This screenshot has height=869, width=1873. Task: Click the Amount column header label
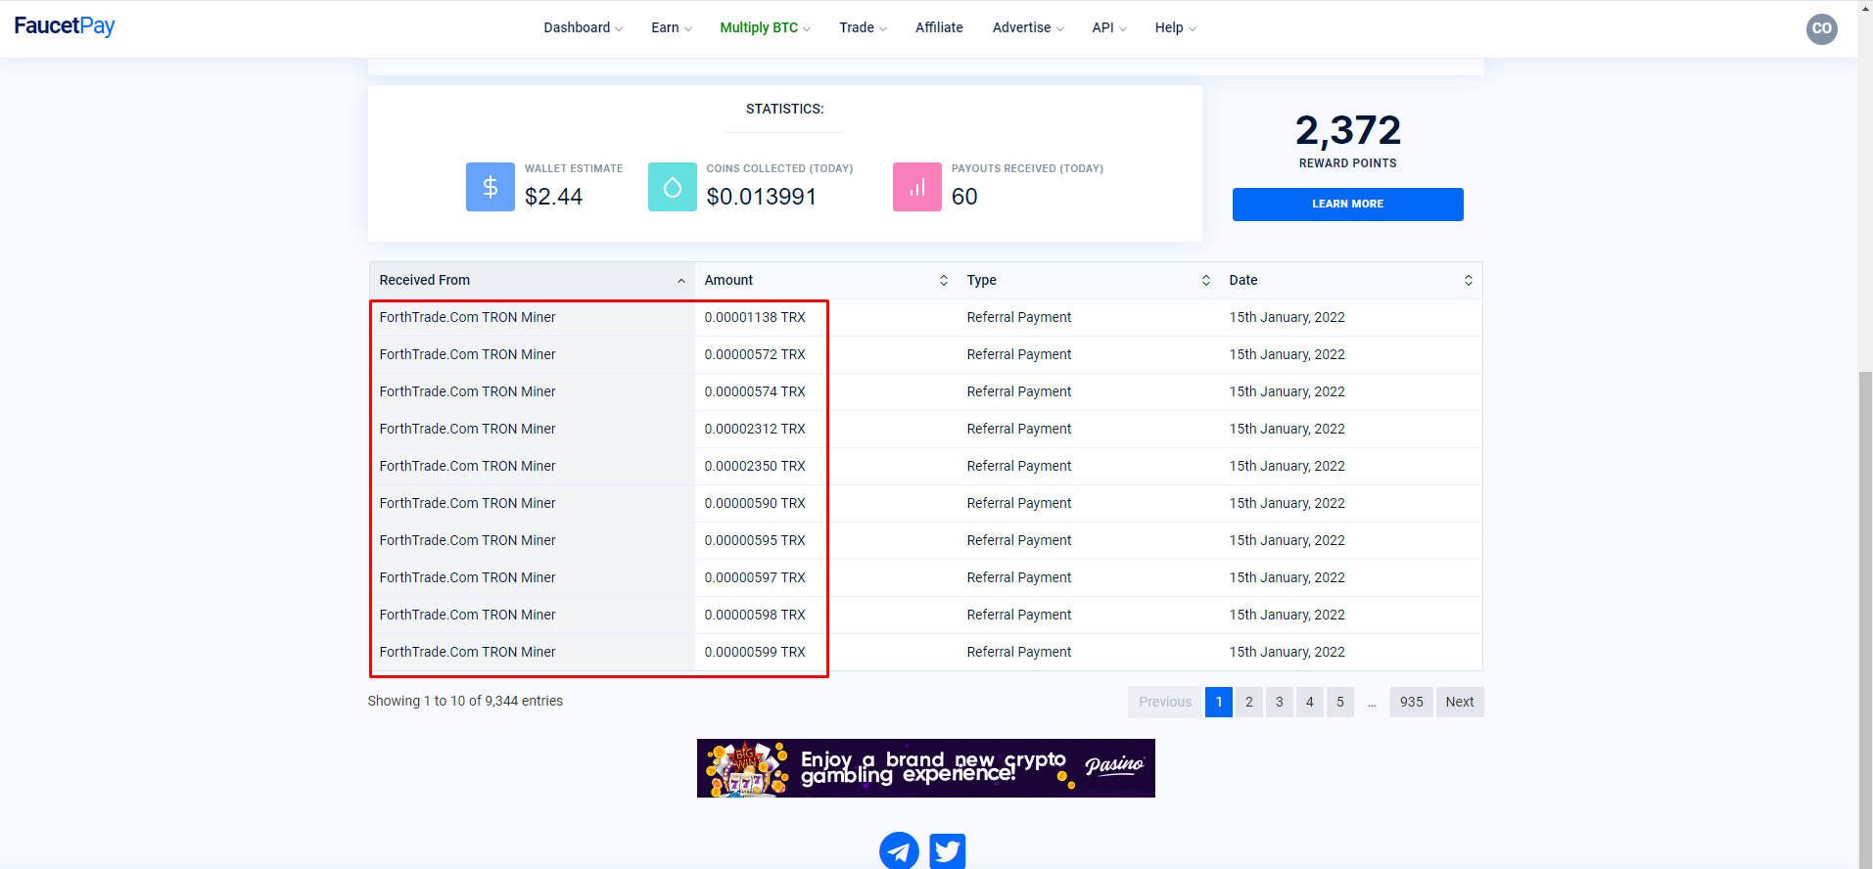click(728, 280)
